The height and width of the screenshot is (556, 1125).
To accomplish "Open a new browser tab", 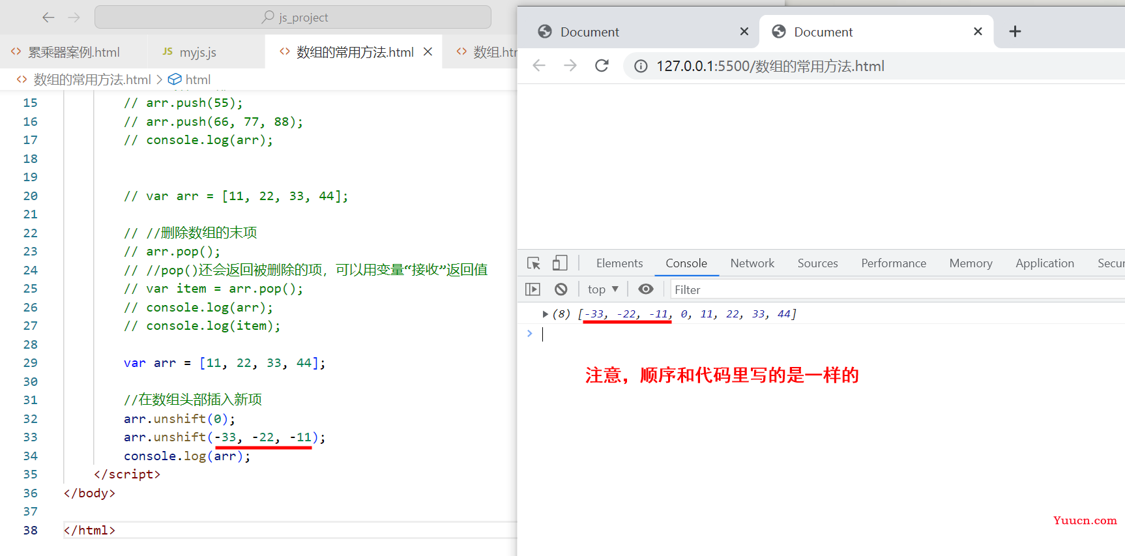I will pos(1015,31).
